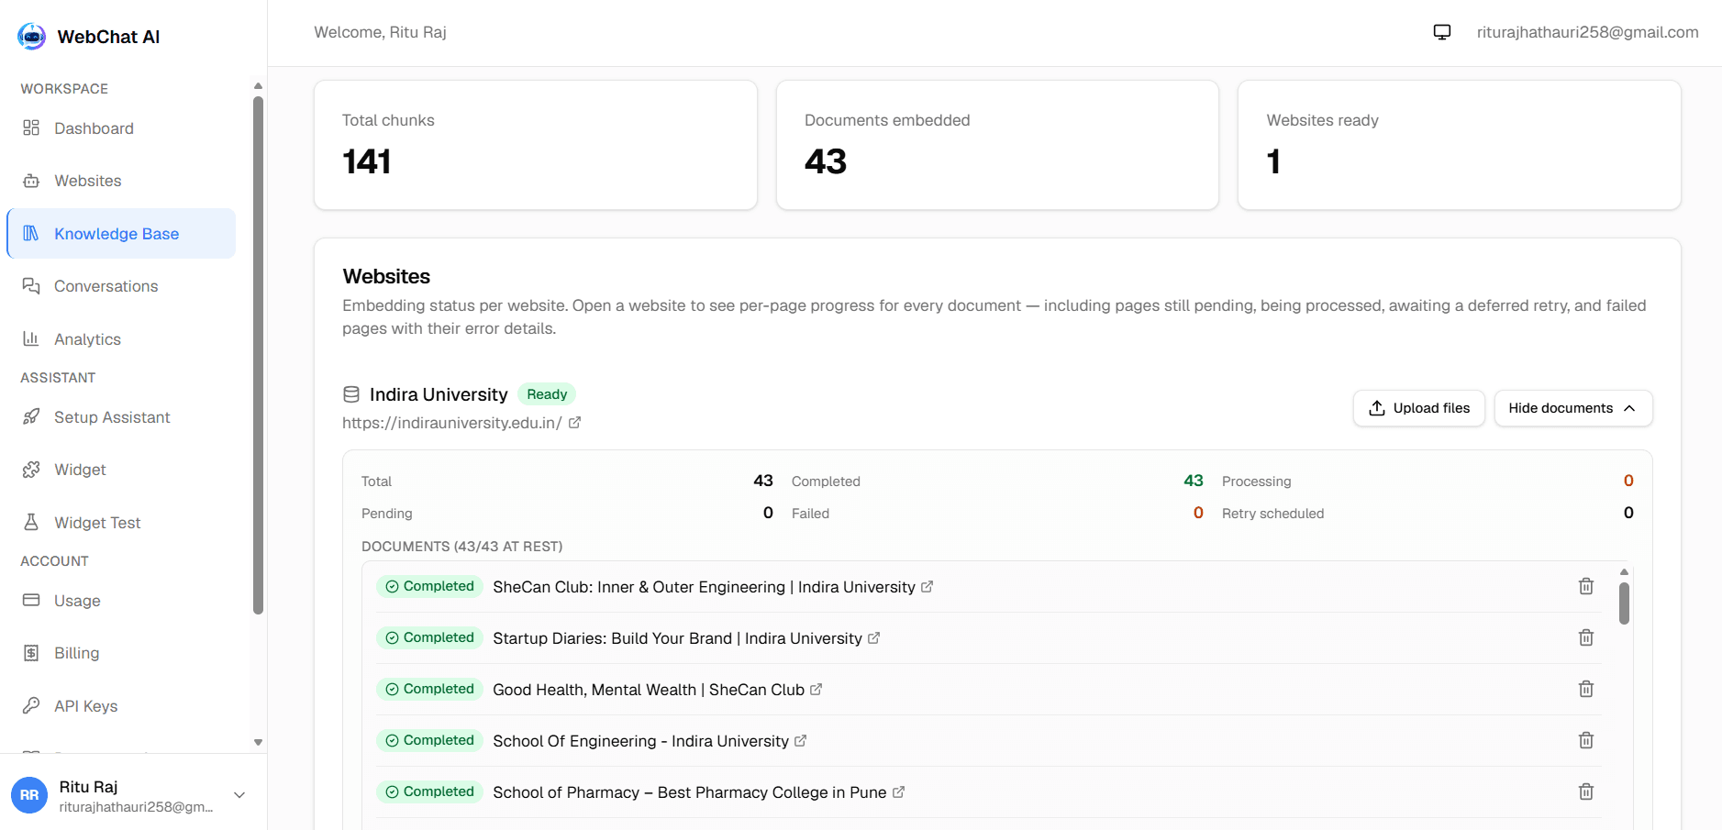The width and height of the screenshot is (1722, 830).
Task: Delete the School of Pharmacy document
Action: 1586,791
